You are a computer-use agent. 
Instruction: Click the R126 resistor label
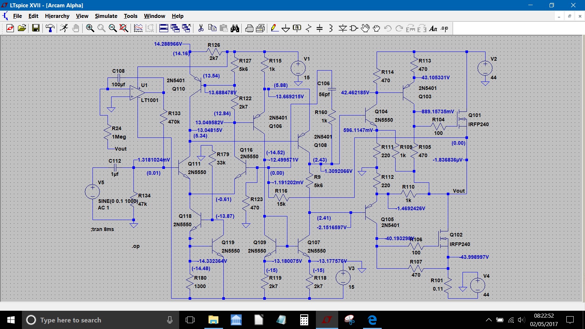coord(214,45)
